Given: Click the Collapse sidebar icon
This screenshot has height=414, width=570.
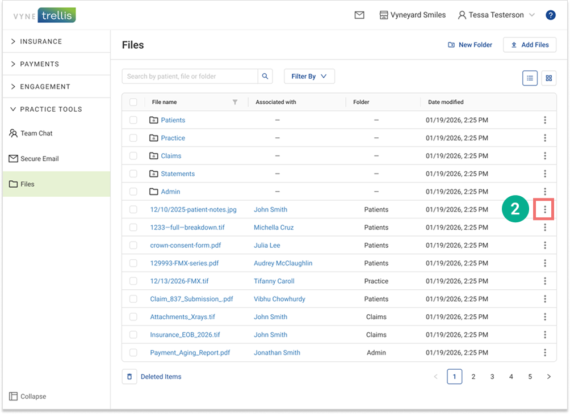Looking at the screenshot, I should pos(14,396).
